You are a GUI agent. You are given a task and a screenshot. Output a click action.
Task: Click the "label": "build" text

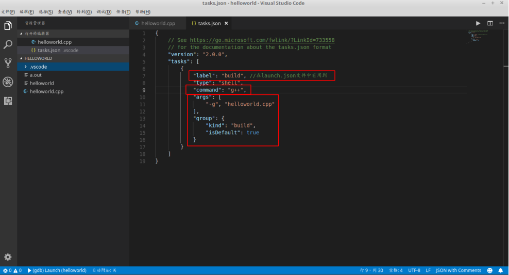[219, 76]
